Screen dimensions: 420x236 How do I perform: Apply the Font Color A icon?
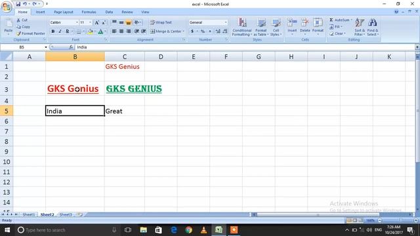(x=100, y=31)
